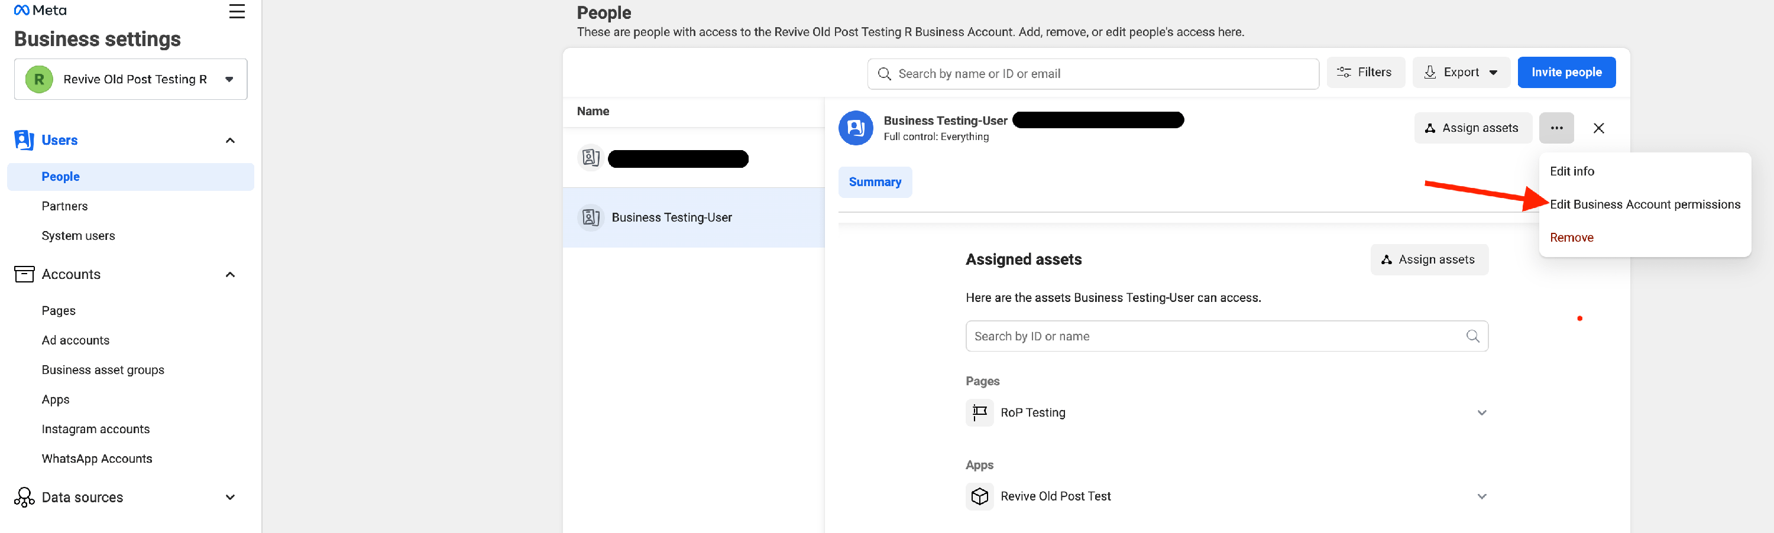Switch to the Summary tab

coord(875,182)
